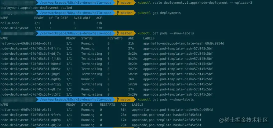Click the hello-node name in the deployments table
Screen dimensions: 273x128
coord(10,23)
